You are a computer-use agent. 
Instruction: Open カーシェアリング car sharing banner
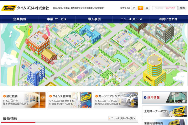(115, 100)
